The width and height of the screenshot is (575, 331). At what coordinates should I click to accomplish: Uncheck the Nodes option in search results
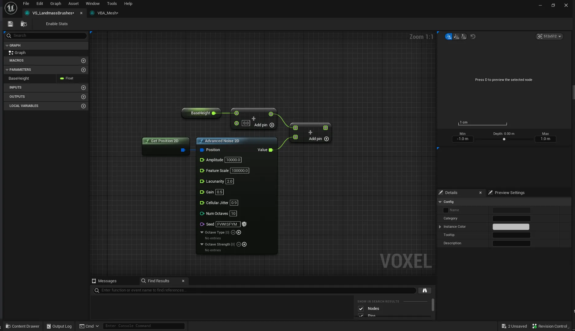pos(361,309)
